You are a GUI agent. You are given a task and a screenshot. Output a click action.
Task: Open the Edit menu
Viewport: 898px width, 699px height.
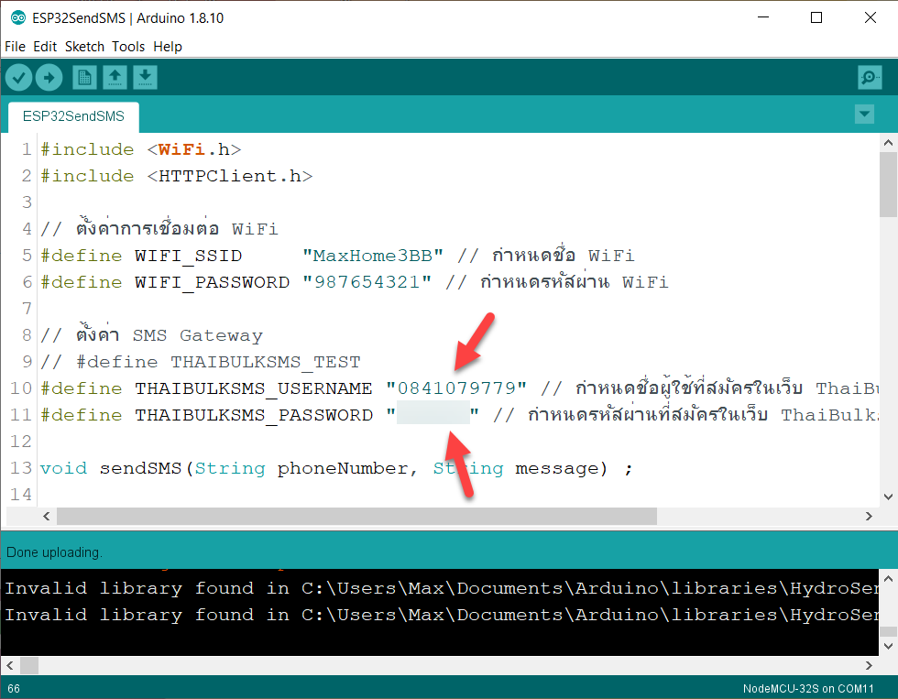(x=45, y=47)
